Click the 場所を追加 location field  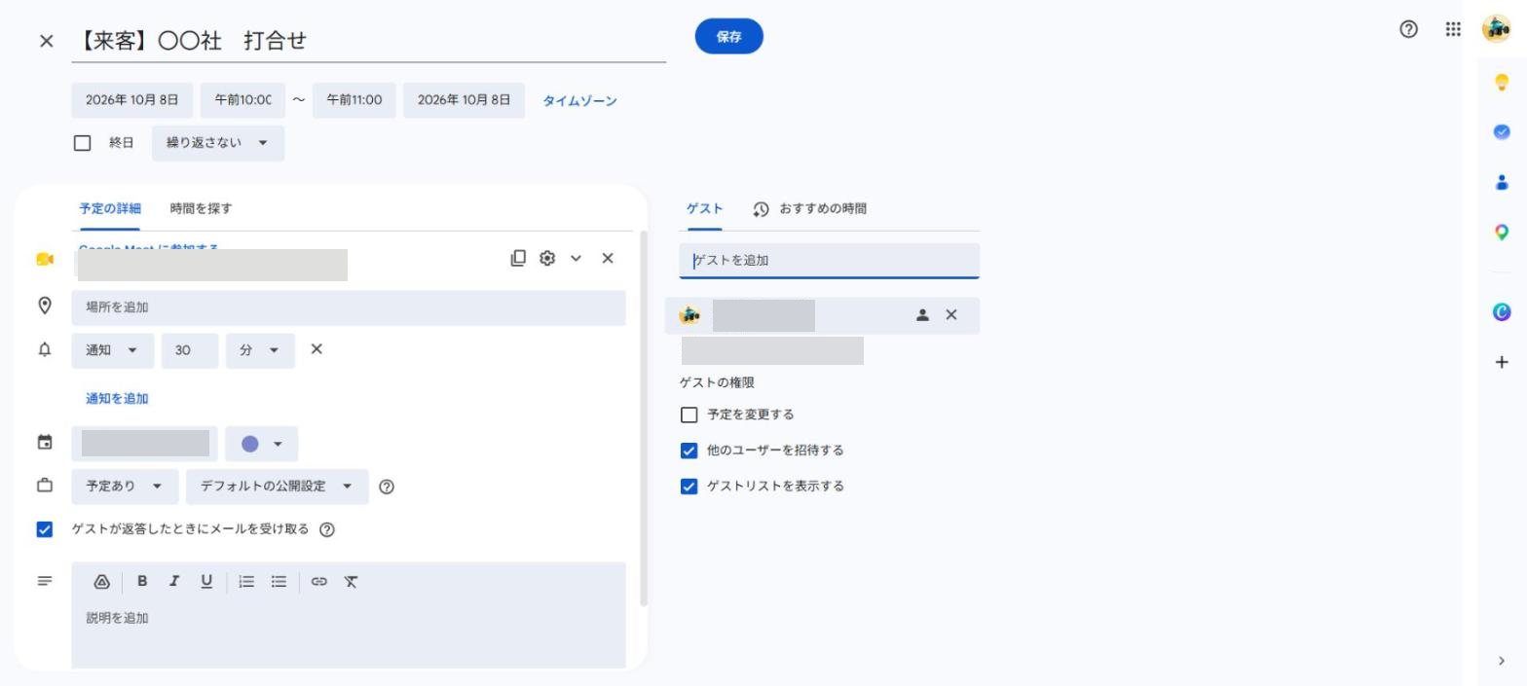[x=349, y=307]
